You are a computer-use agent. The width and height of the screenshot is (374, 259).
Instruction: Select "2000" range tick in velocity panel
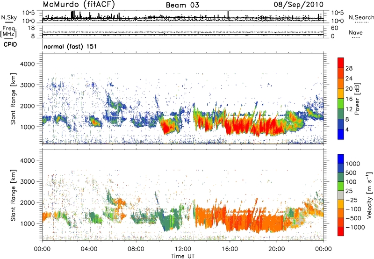click(27, 202)
